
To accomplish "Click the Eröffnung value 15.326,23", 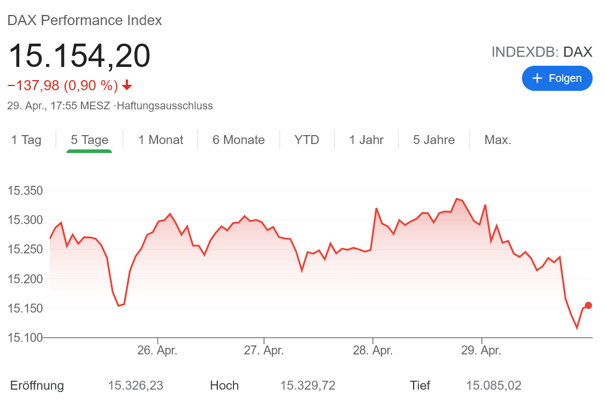I will click(x=135, y=385).
